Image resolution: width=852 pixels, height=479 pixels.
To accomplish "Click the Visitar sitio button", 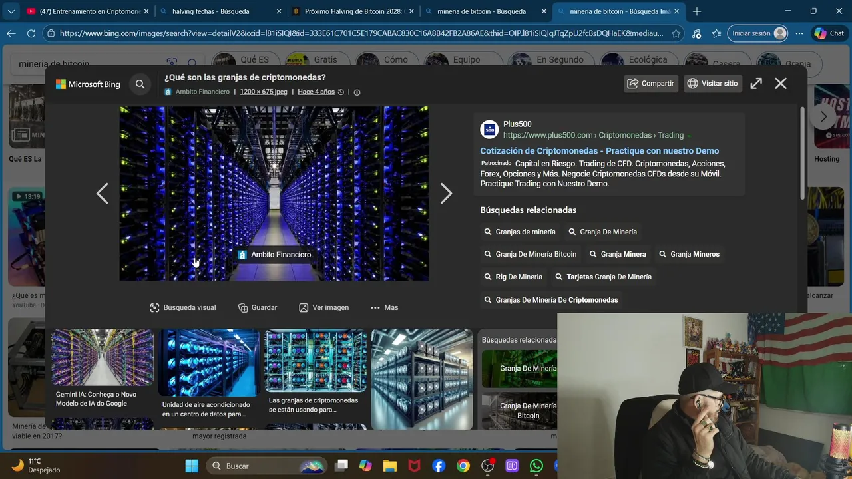I will (713, 83).
